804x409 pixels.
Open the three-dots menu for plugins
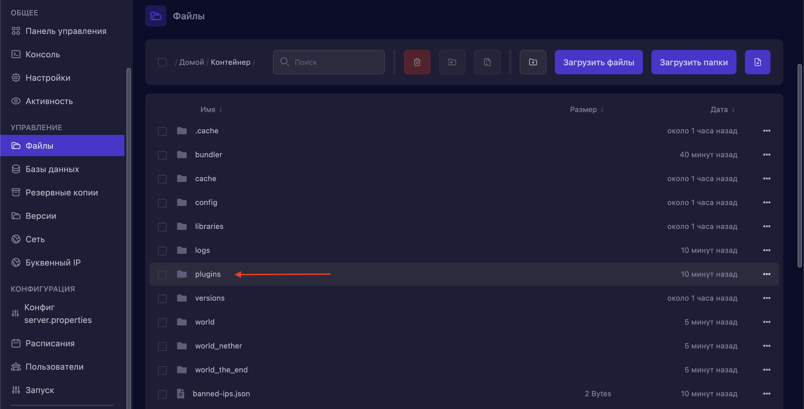point(766,274)
